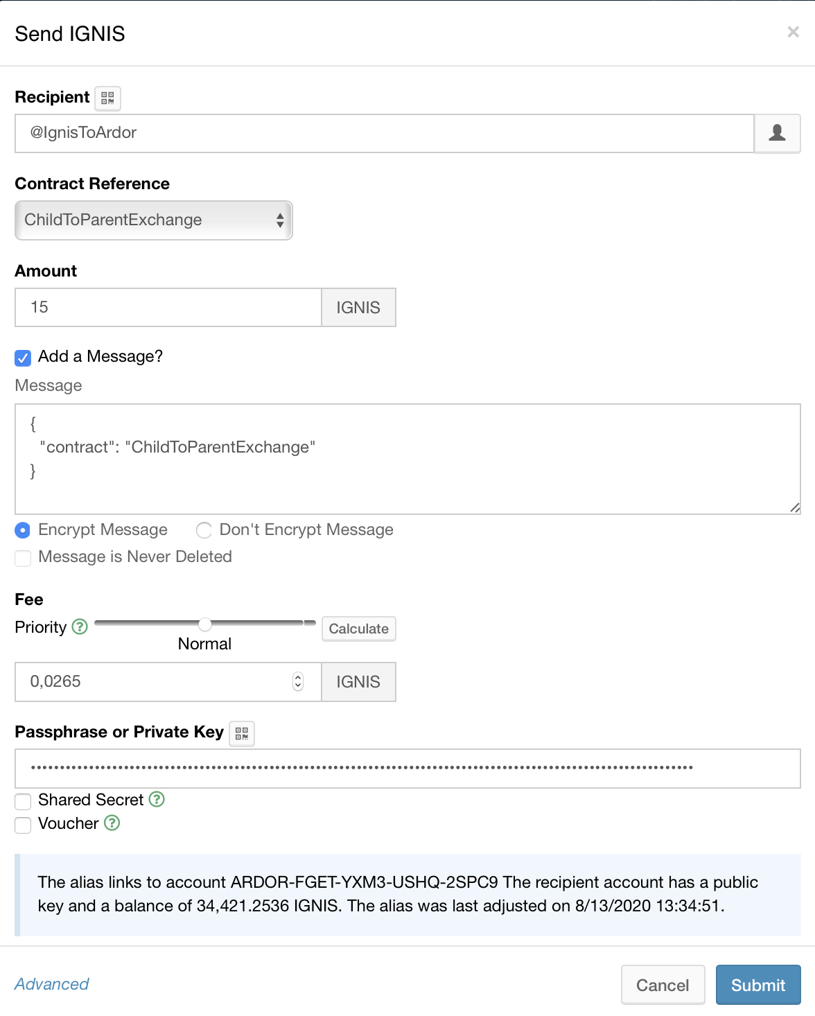Click the fee amount stepper arrows
This screenshot has height=1016, width=815.
click(298, 682)
